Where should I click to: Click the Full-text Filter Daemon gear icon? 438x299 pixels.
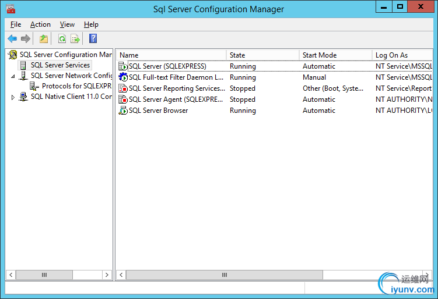point(123,77)
